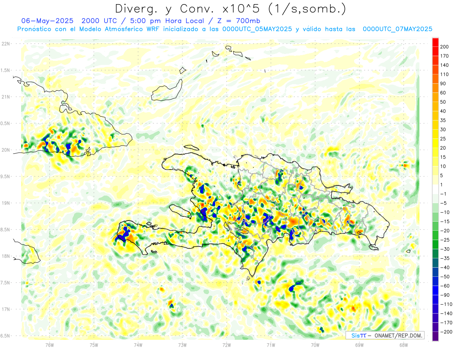Click the '69W' longitude label
Image resolution: width=453 pixels, height=350 pixels.
tap(359, 345)
